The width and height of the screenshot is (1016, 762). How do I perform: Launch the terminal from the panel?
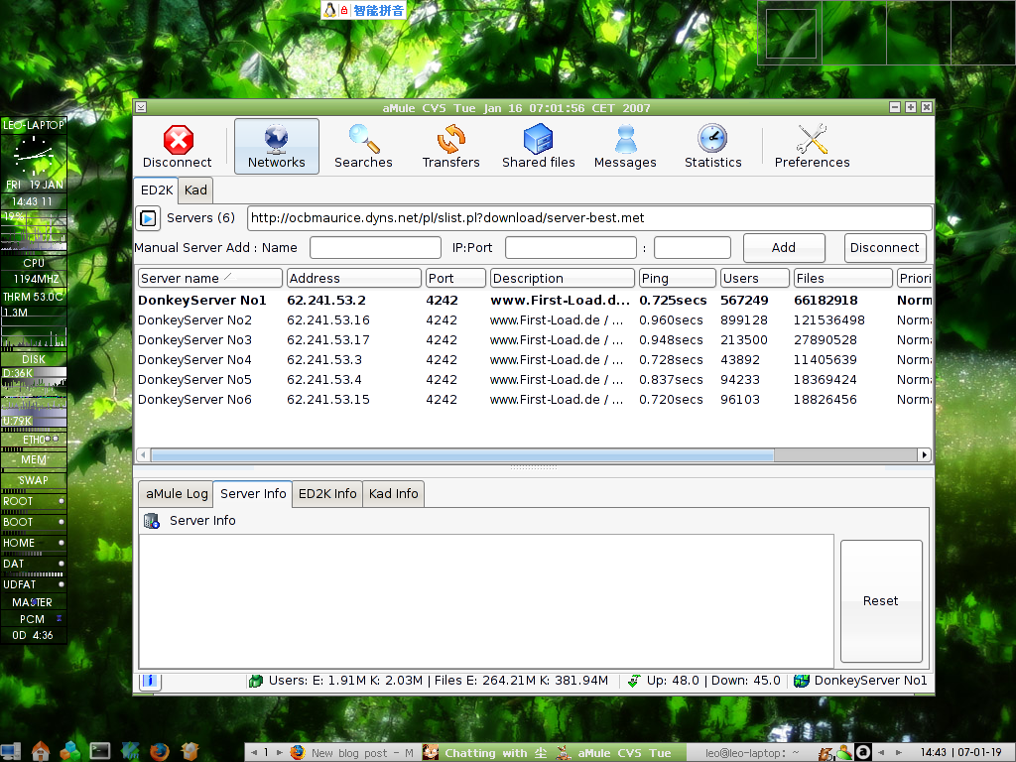coord(100,751)
